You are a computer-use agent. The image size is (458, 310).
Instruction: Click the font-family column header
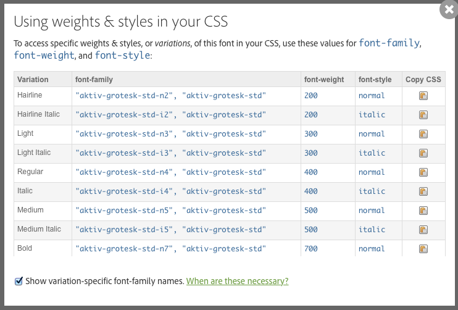point(94,80)
